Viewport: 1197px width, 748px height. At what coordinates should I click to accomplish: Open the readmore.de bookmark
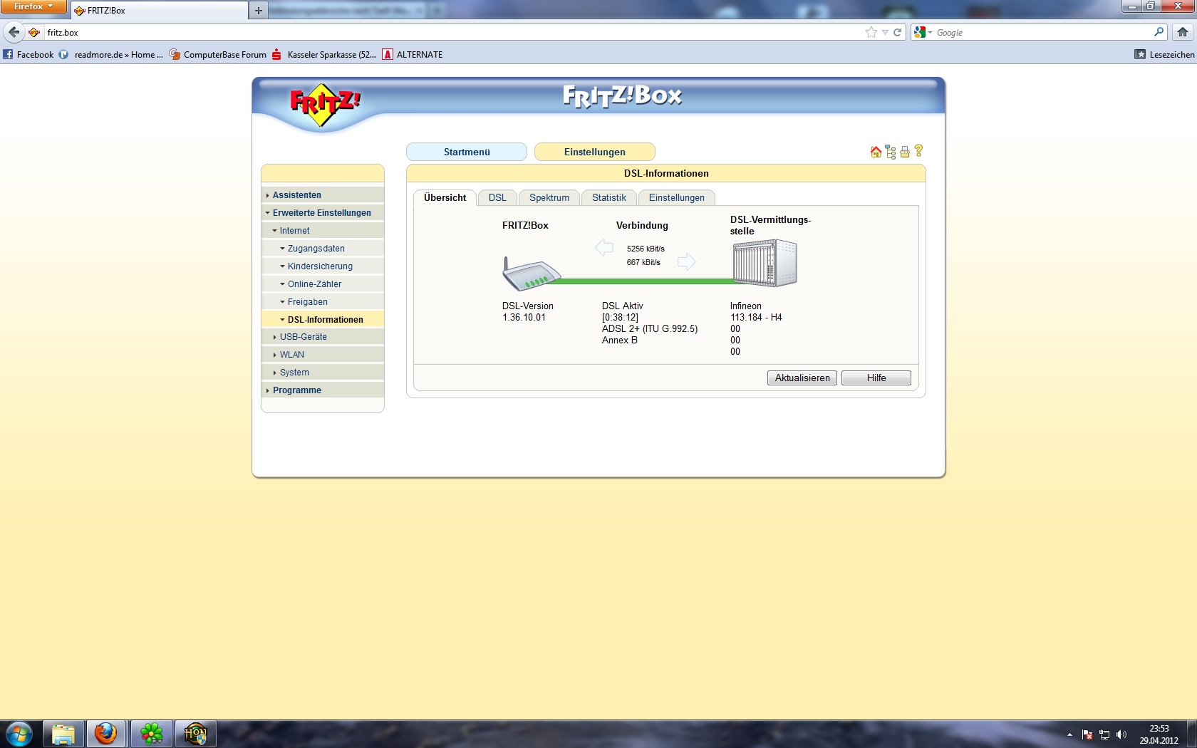click(111, 54)
